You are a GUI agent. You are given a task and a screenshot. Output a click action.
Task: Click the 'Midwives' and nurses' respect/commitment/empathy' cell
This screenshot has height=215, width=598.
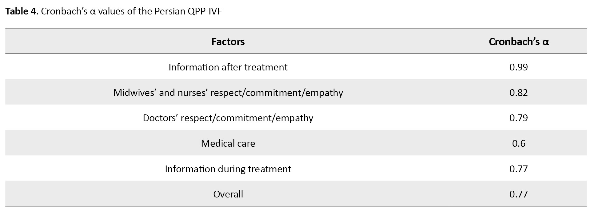click(228, 93)
